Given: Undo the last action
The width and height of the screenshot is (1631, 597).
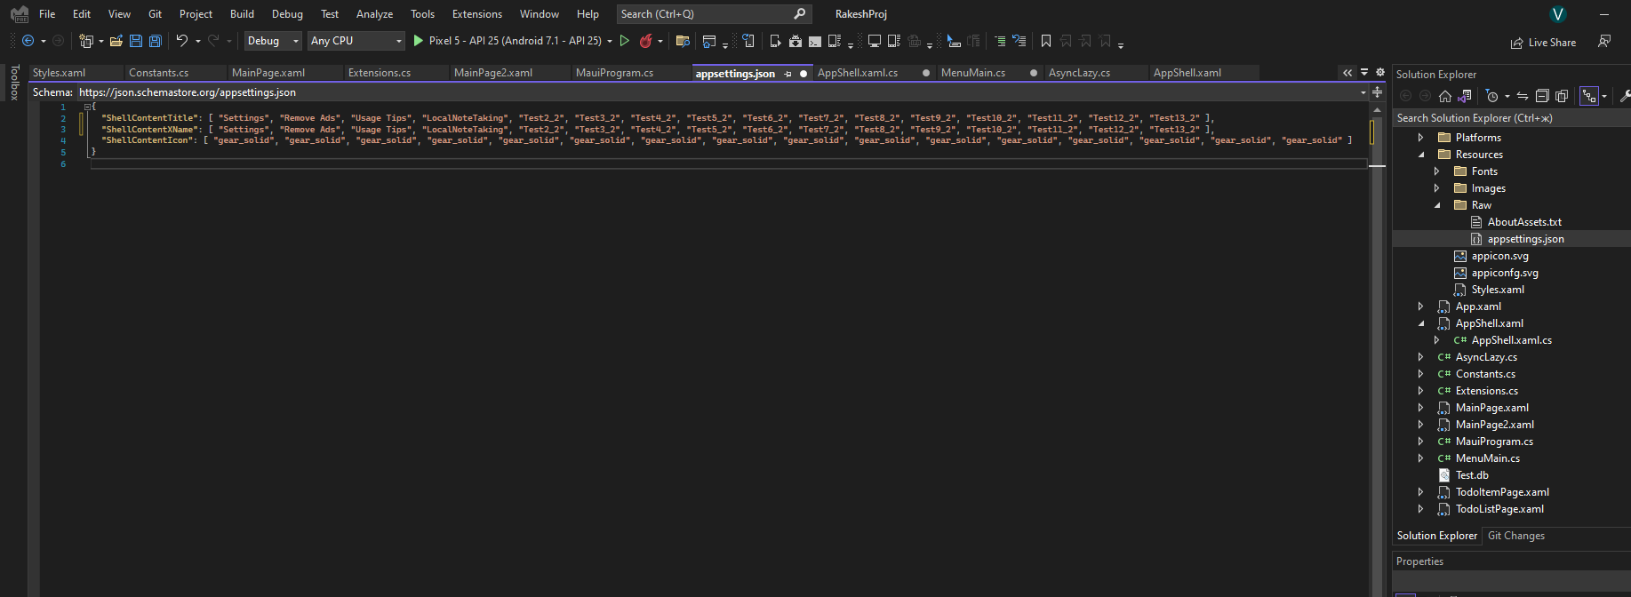Looking at the screenshot, I should point(182,41).
